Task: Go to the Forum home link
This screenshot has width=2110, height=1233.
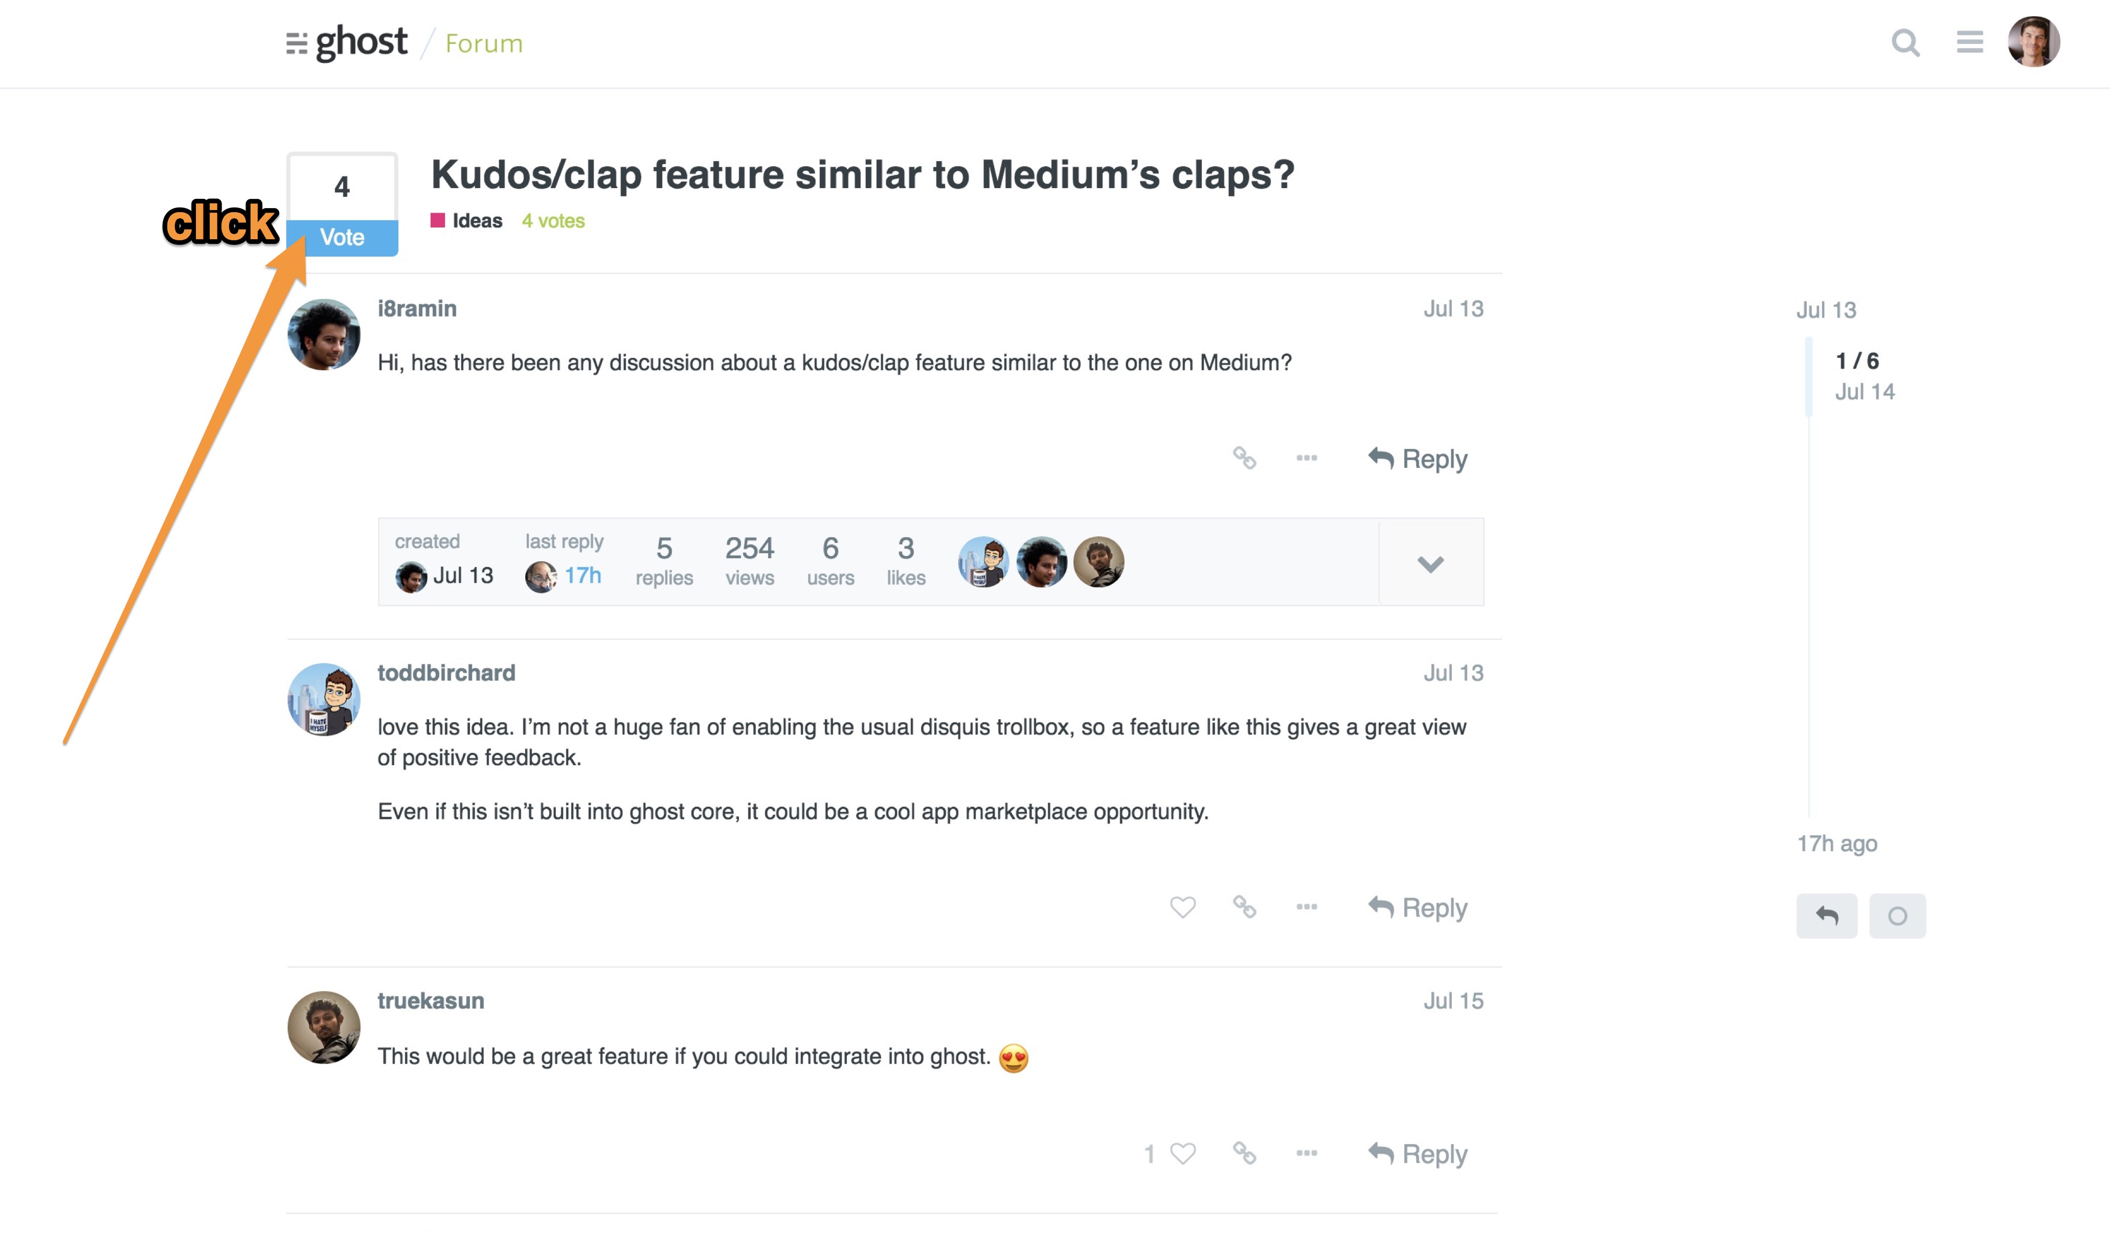Action: click(x=484, y=43)
